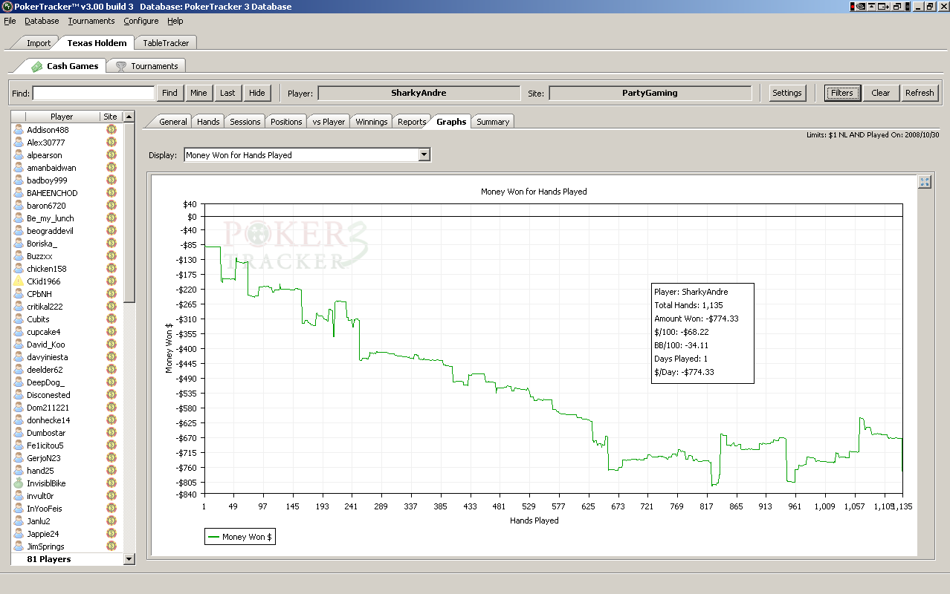Click the Find button
Image resolution: width=950 pixels, height=594 pixels.
point(170,93)
